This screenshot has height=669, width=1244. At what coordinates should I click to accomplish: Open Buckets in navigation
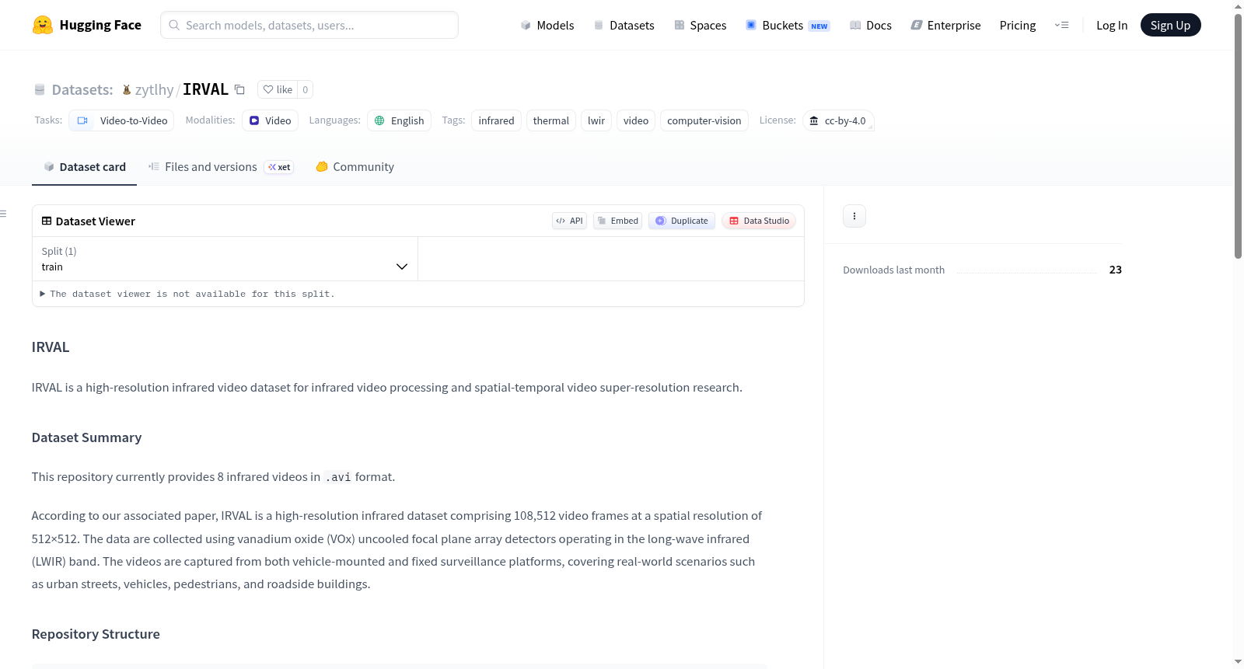788,26
